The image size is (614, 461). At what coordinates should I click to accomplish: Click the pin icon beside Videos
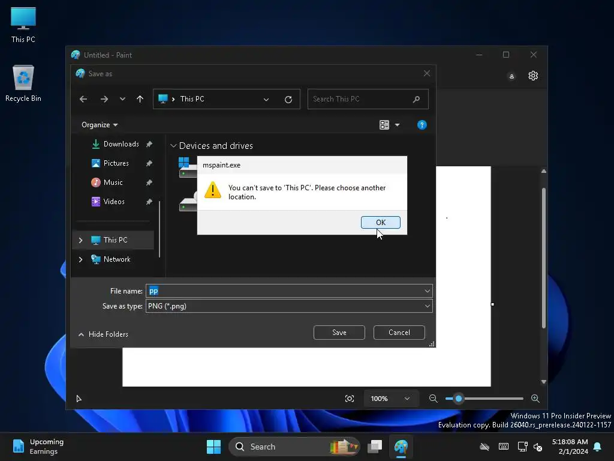[149, 202]
